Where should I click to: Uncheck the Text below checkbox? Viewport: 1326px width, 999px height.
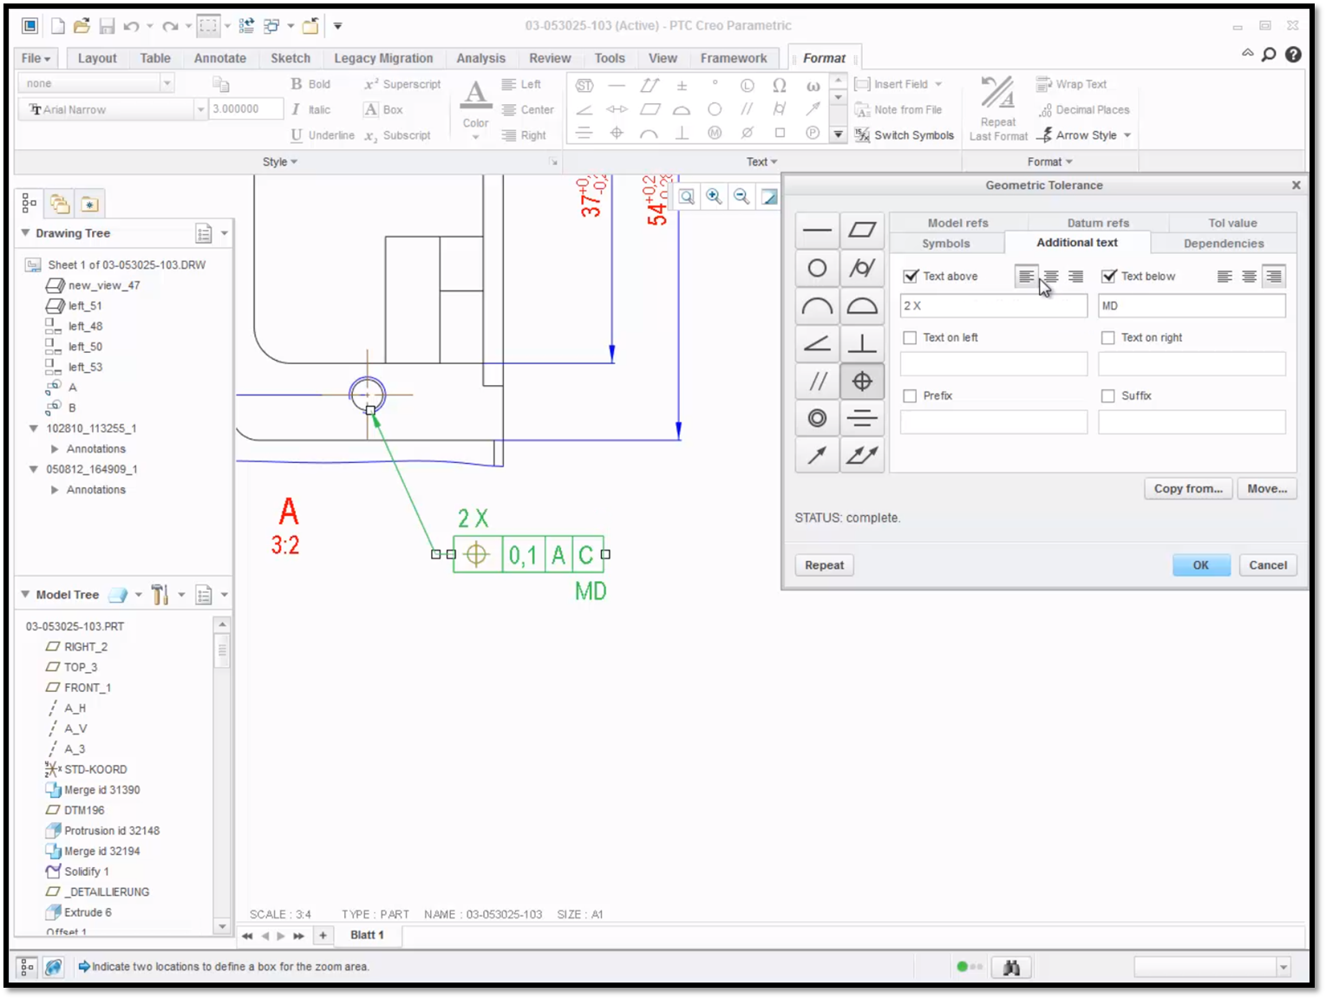click(x=1108, y=277)
